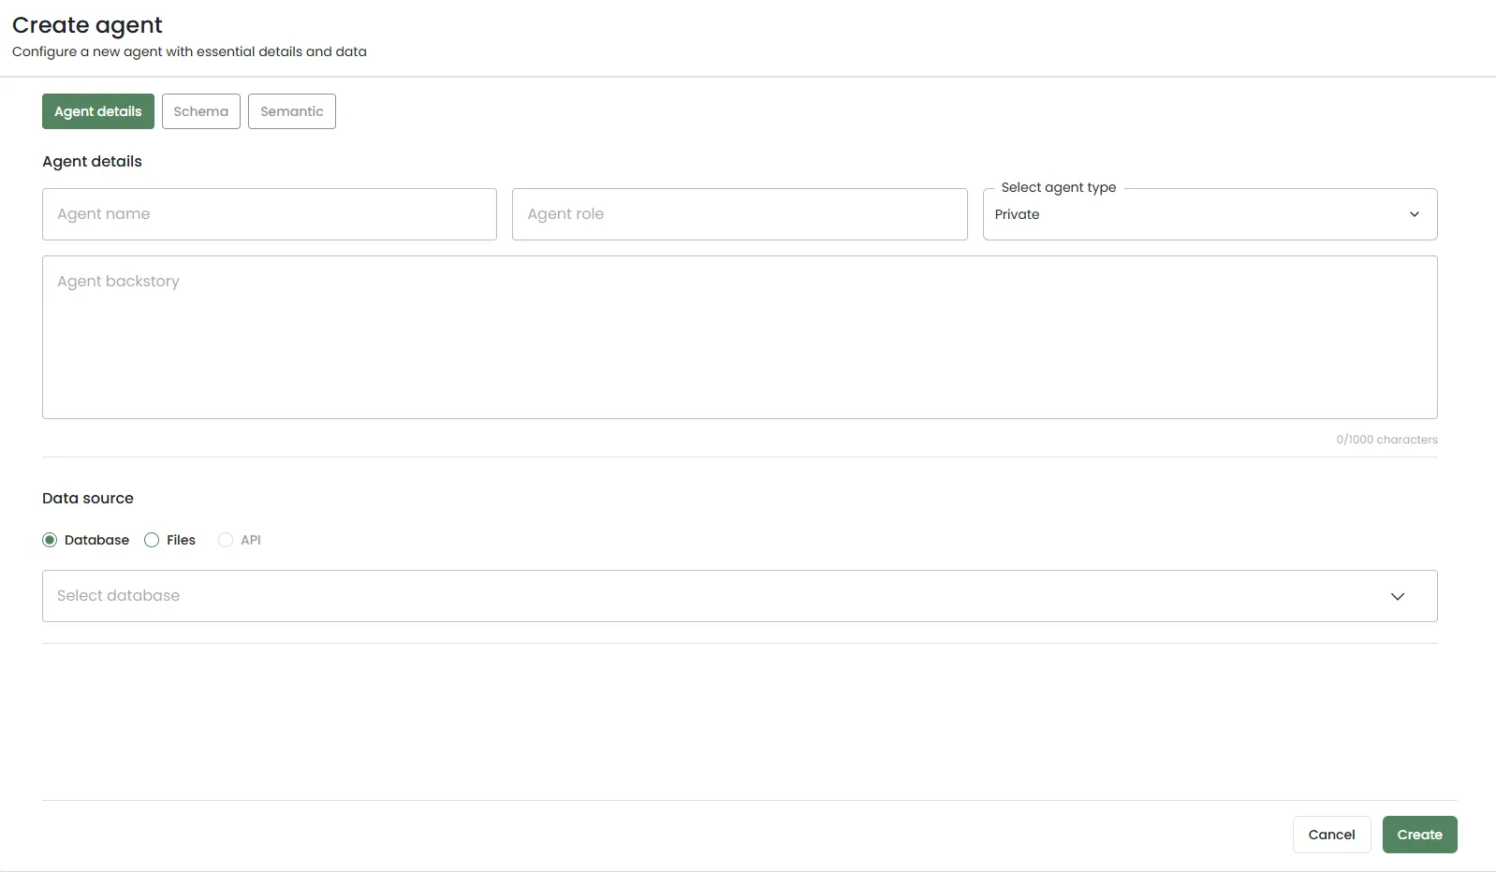Click the Select database chevron icon
The height and width of the screenshot is (872, 1496).
(x=1397, y=596)
